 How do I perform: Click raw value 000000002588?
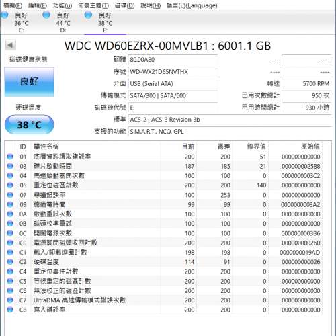click(x=300, y=166)
